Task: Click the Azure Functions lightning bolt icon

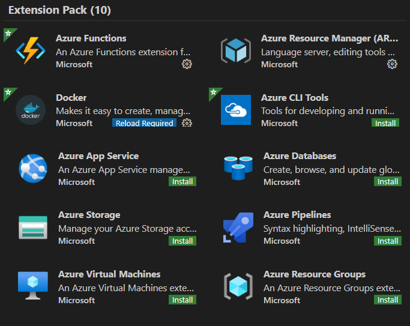Action: click(x=30, y=50)
